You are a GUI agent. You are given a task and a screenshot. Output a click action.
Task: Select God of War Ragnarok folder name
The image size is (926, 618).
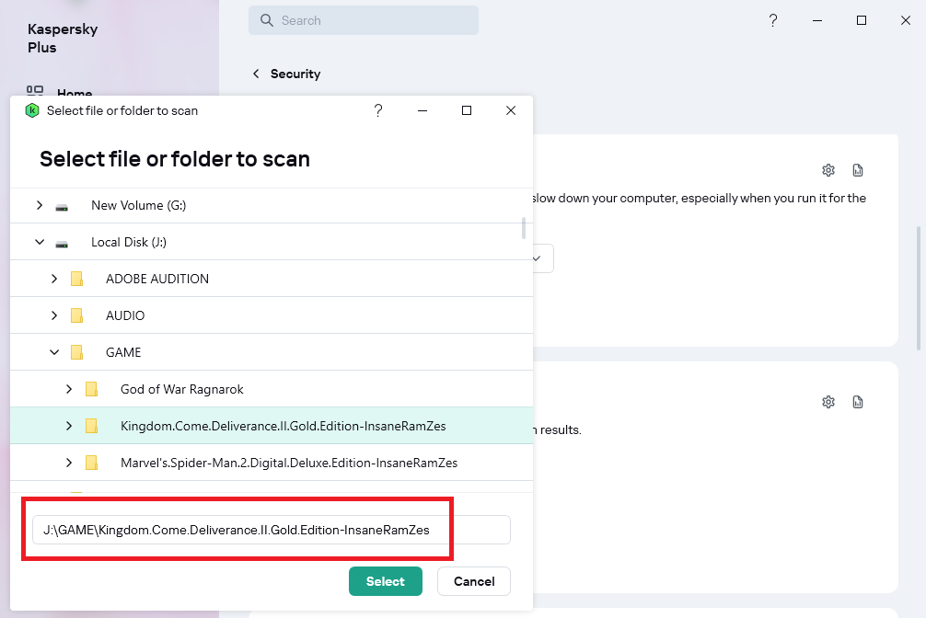tap(182, 389)
